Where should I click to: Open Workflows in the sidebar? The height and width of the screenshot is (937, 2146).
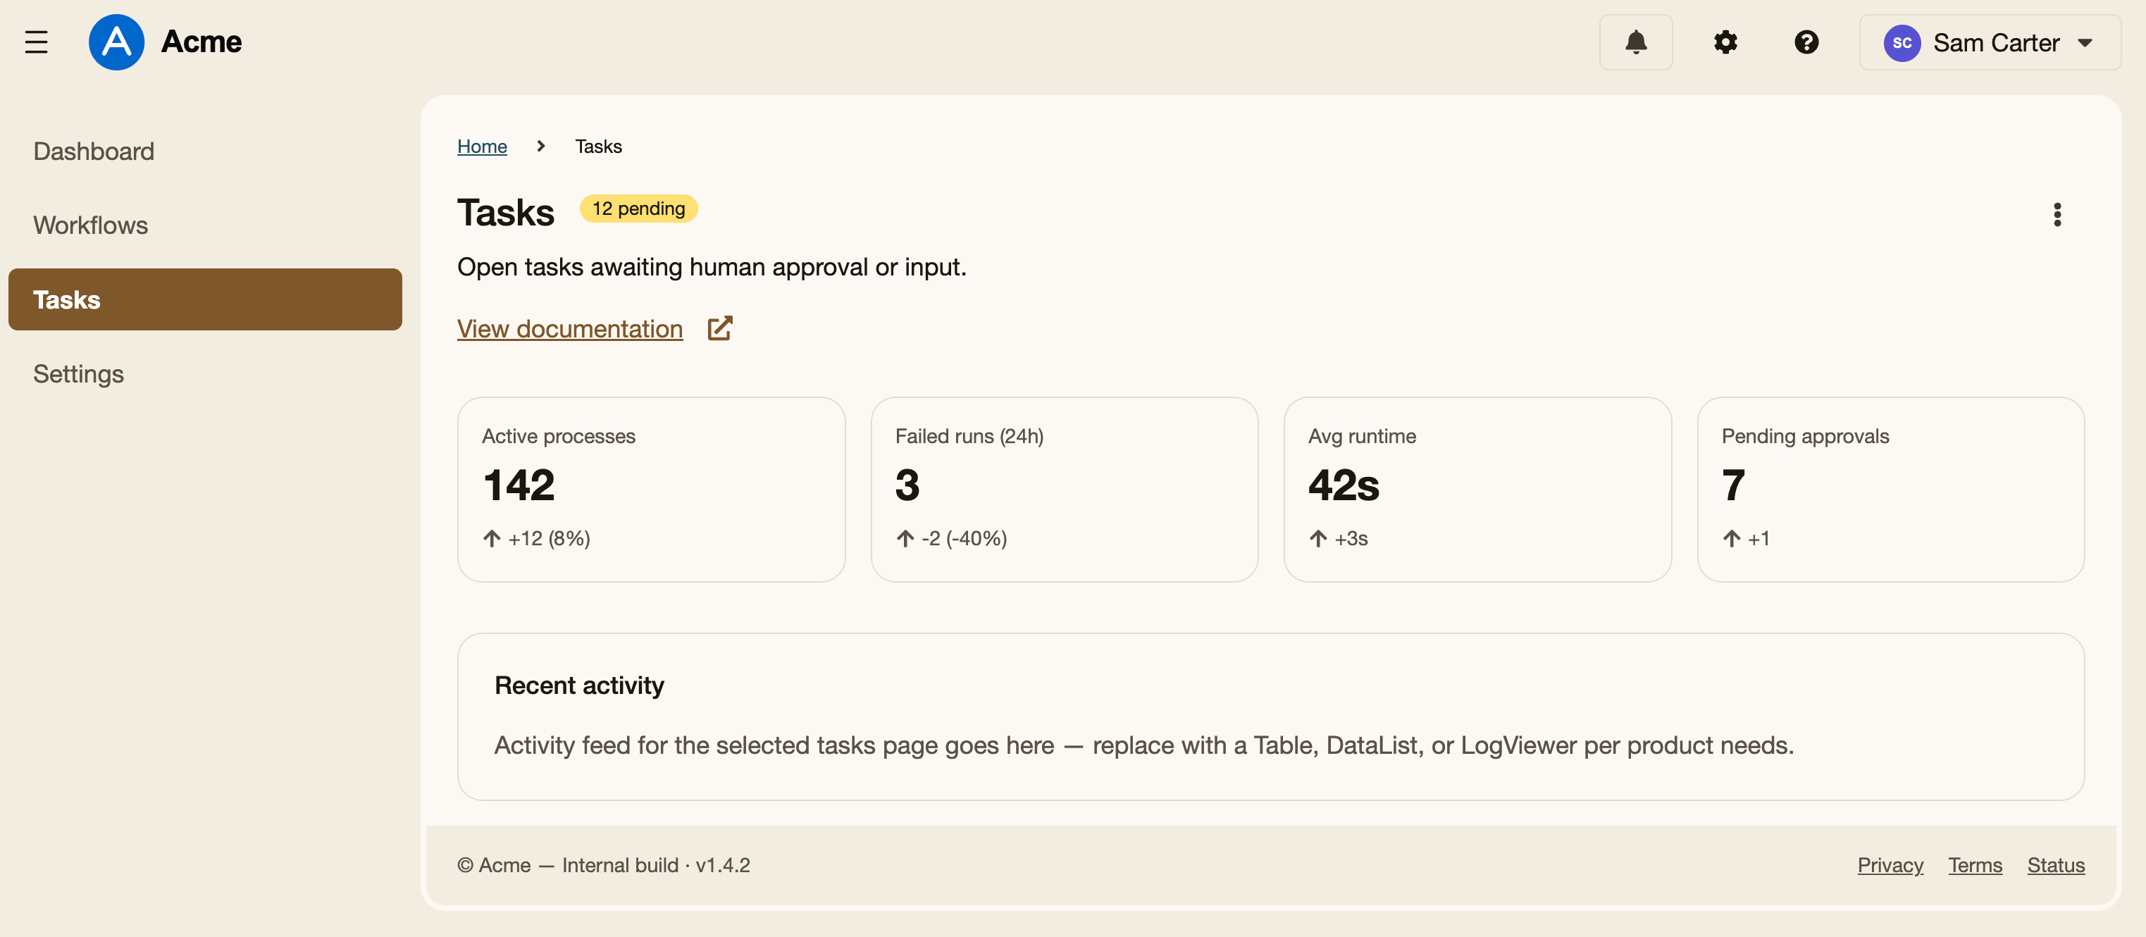(205, 225)
